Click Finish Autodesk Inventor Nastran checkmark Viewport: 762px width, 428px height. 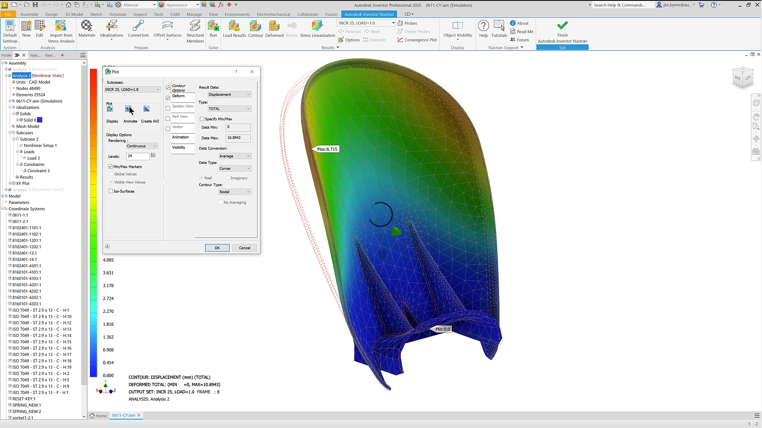click(x=562, y=26)
